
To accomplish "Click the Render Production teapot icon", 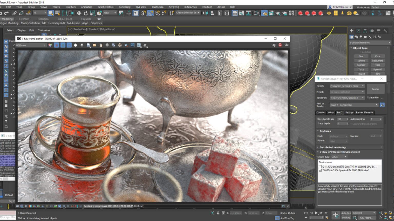I will tap(278, 13).
